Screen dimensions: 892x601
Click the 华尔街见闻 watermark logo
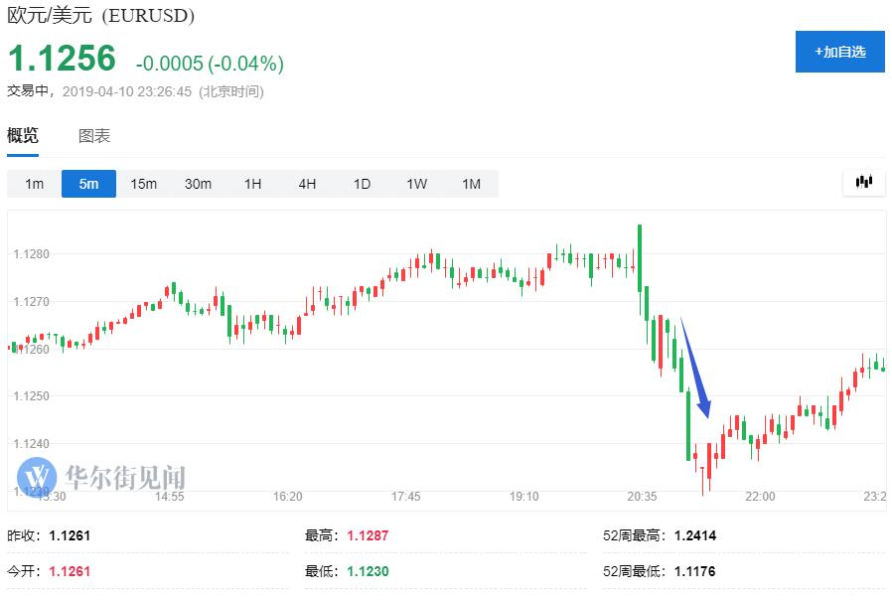click(101, 475)
